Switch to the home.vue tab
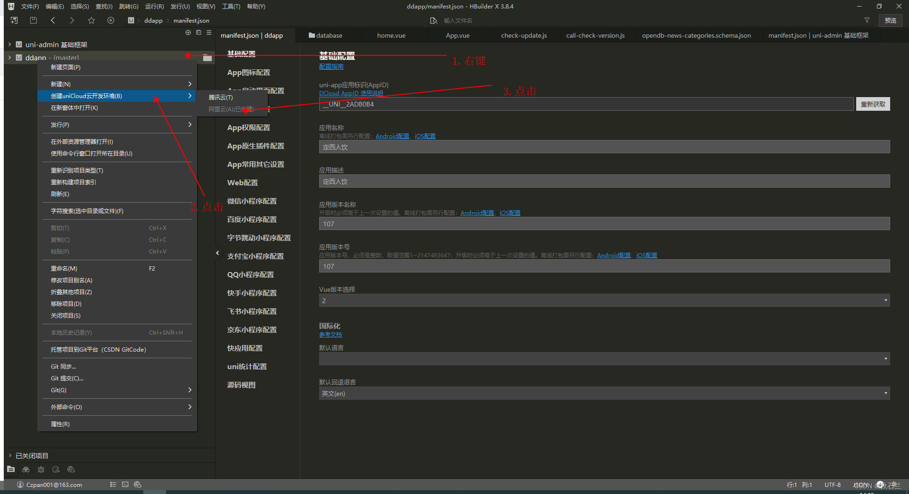This screenshot has width=909, height=494. click(x=391, y=35)
